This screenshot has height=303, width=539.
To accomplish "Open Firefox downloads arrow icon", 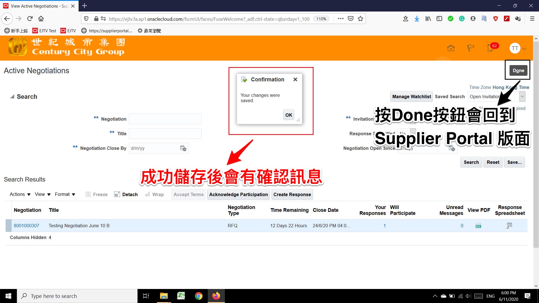I will [x=417, y=19].
